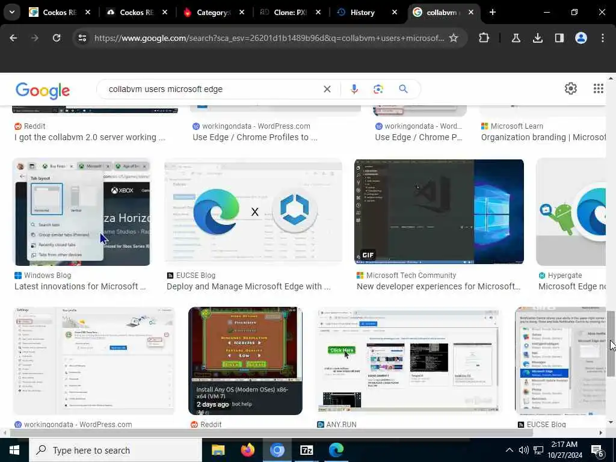This screenshot has height=462, width=616.
Task: Open the tab search dropdown arrow
Action: (12, 12)
